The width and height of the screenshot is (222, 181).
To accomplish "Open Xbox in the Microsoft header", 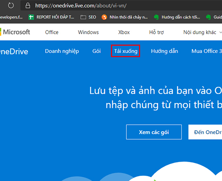I will [x=124, y=32].
